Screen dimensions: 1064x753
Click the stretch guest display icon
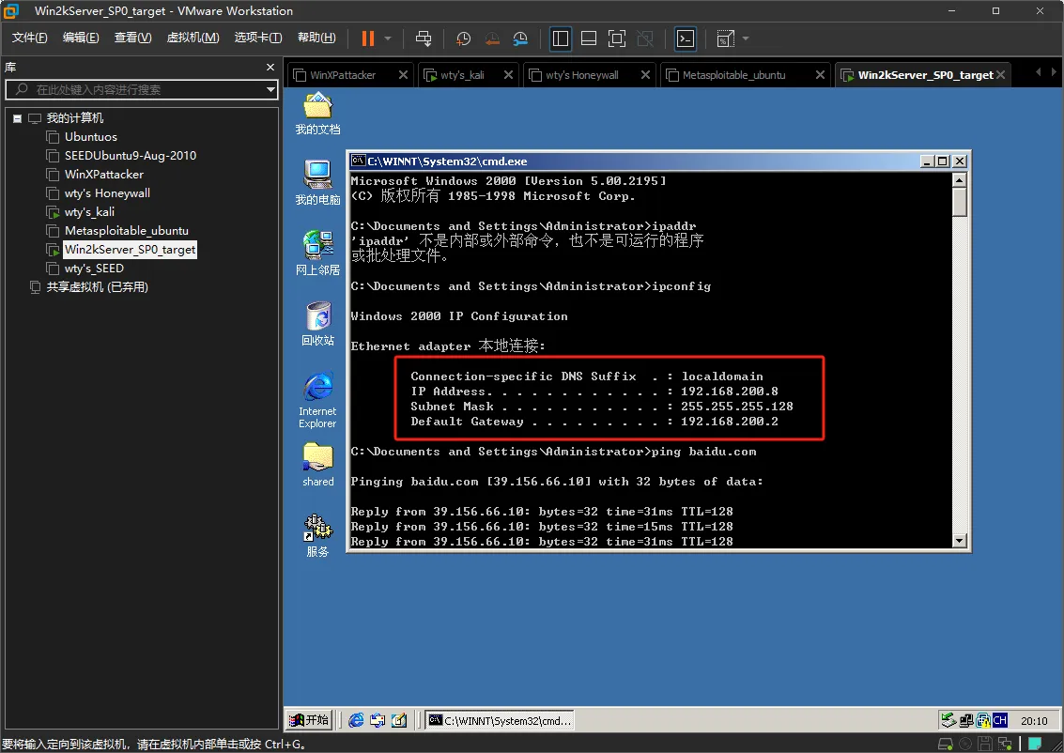click(x=725, y=38)
